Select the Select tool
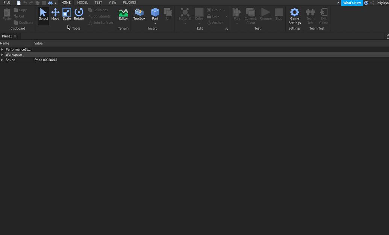 click(44, 14)
